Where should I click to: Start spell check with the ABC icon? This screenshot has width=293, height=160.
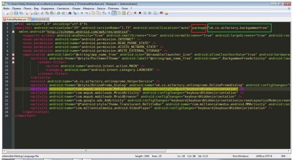click(x=161, y=13)
